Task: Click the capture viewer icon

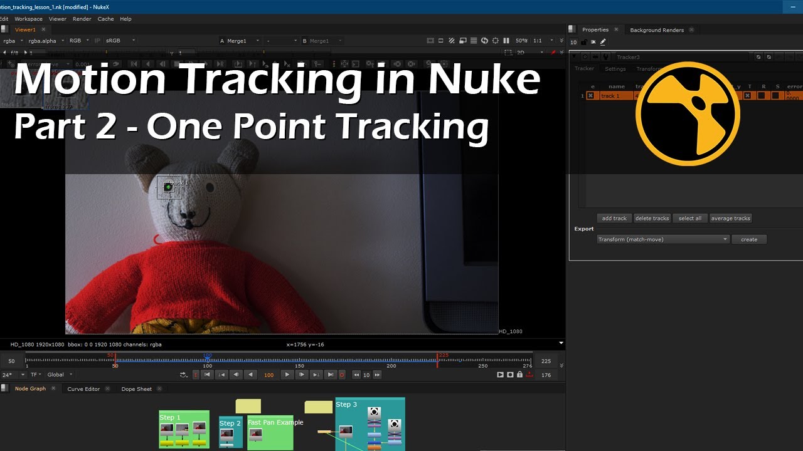Action: [x=510, y=375]
